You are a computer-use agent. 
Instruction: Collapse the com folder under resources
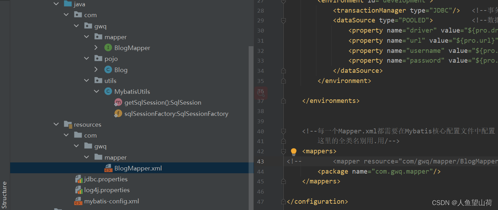point(66,135)
